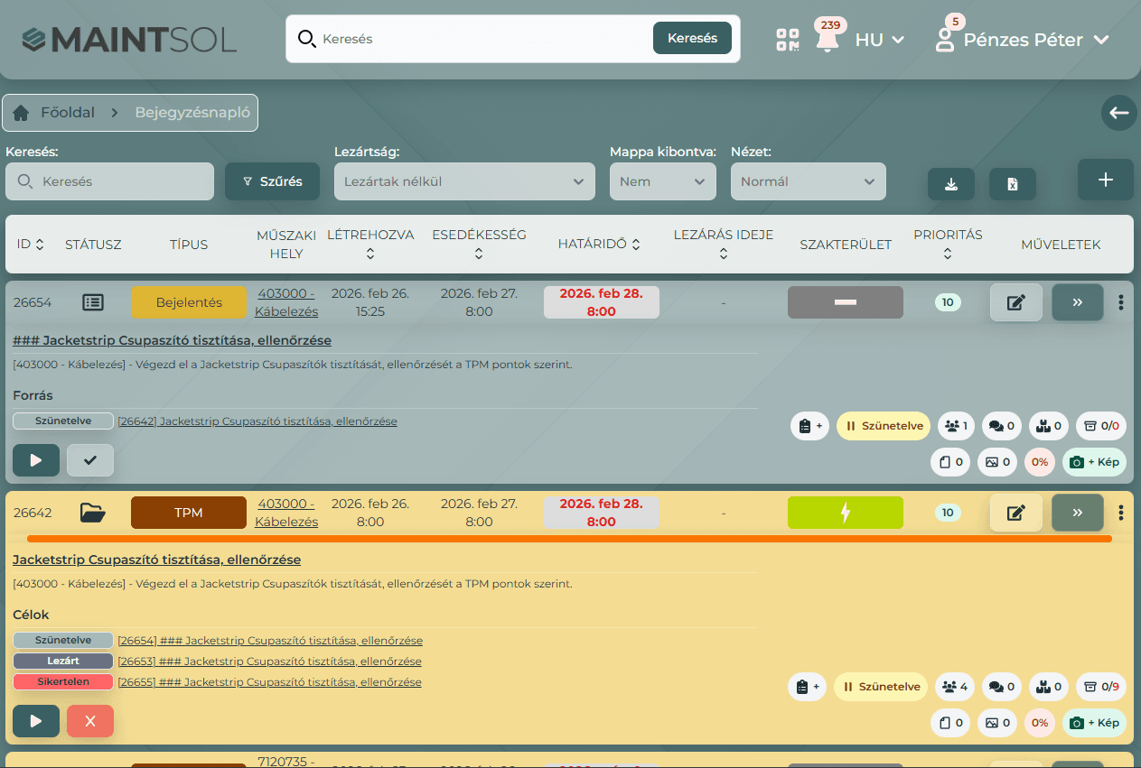Viewport: 1141px width, 768px height.
Task: Open notifications bell with 239 badge
Action: click(827, 40)
